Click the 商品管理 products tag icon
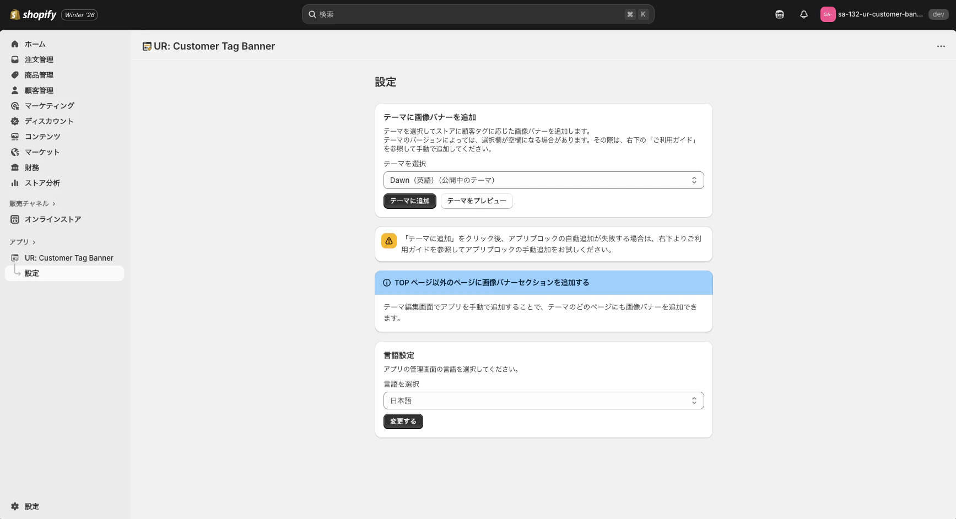This screenshot has width=956, height=519. coord(15,75)
